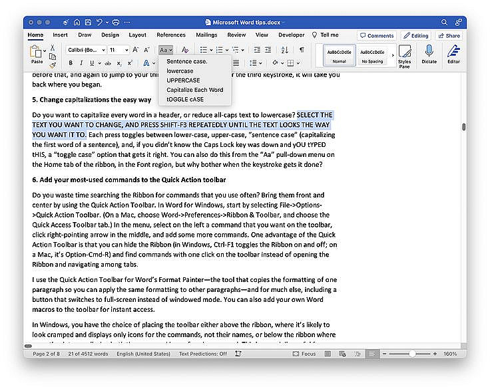
Task: Expand numbered list options arrow
Action: point(227,50)
